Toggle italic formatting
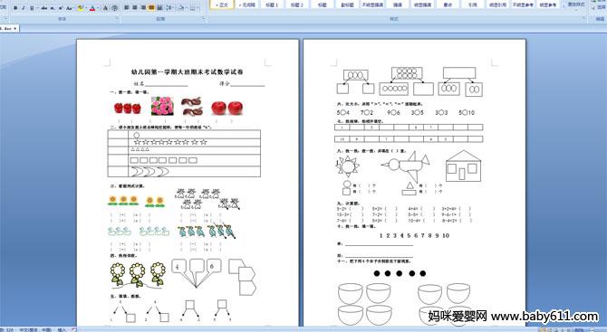 click(24, 8)
